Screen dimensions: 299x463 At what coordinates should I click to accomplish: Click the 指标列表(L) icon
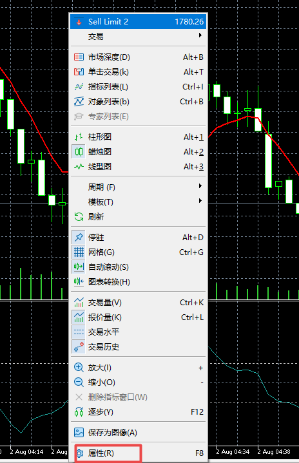tap(79, 86)
